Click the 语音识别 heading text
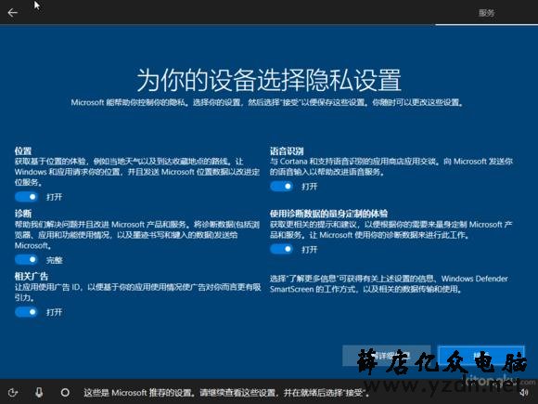Screen dimensions: 538x404 pyautogui.click(x=287, y=150)
